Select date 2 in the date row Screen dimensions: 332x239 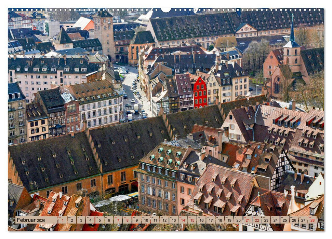(71, 221)
